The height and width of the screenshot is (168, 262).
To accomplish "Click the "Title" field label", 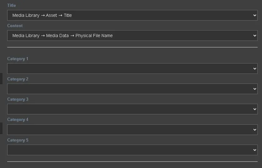I will point(12,5).
